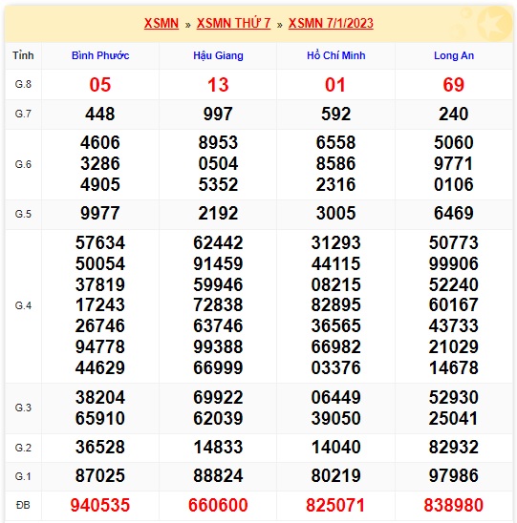This screenshot has height=523, width=517.
Task: Select G.4 value 62442
Action: pos(218,242)
